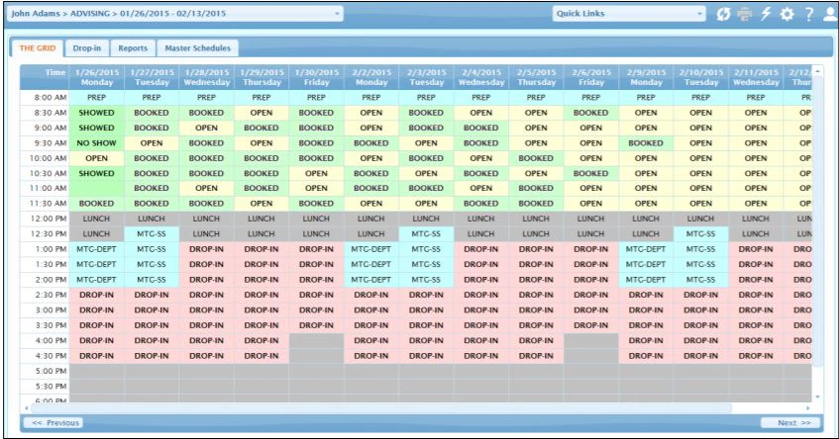Viewport: 839px width, 439px height.
Task: Select OPEN slot at 10:00 AM Monday 1/26
Action: coord(97,158)
